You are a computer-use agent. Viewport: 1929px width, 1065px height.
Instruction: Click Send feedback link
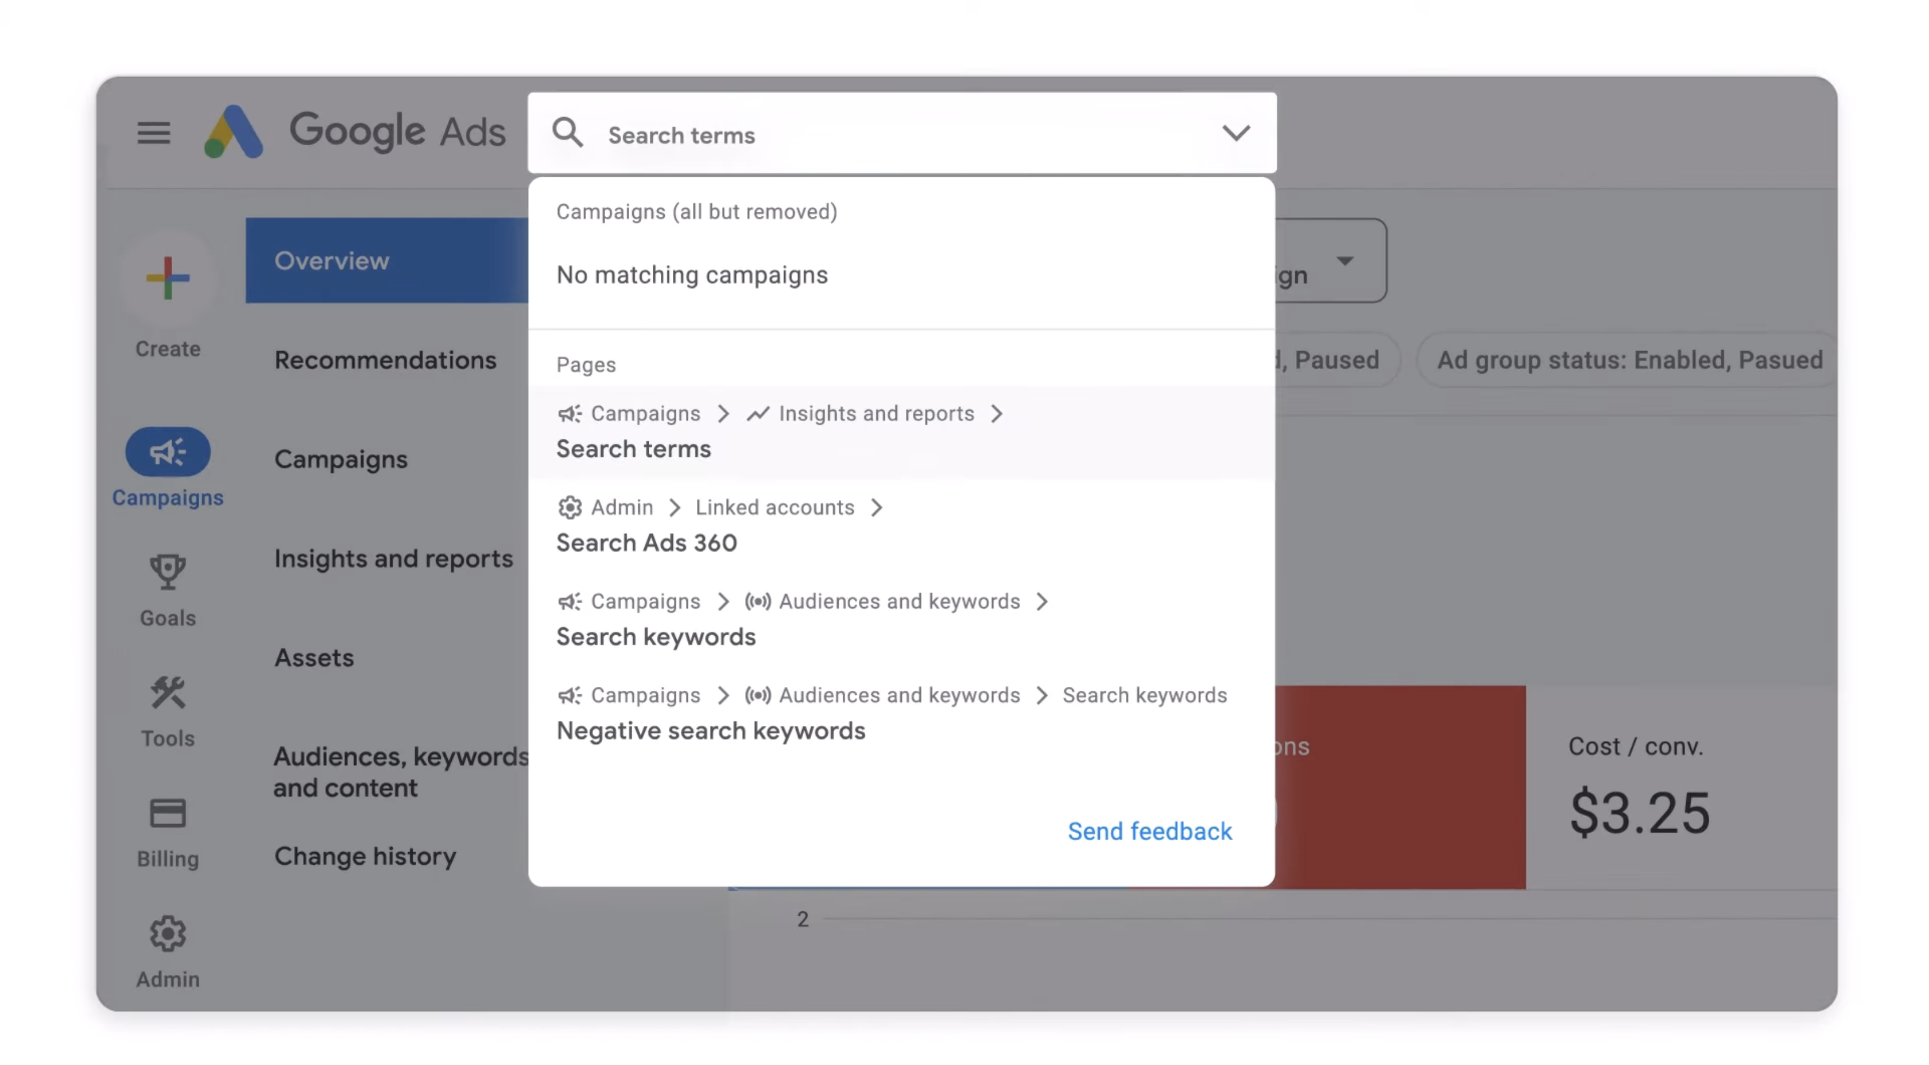click(1149, 830)
